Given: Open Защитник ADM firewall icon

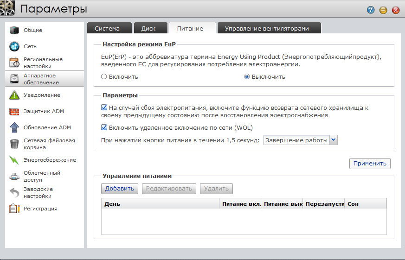Looking at the screenshot, I should [x=14, y=112].
